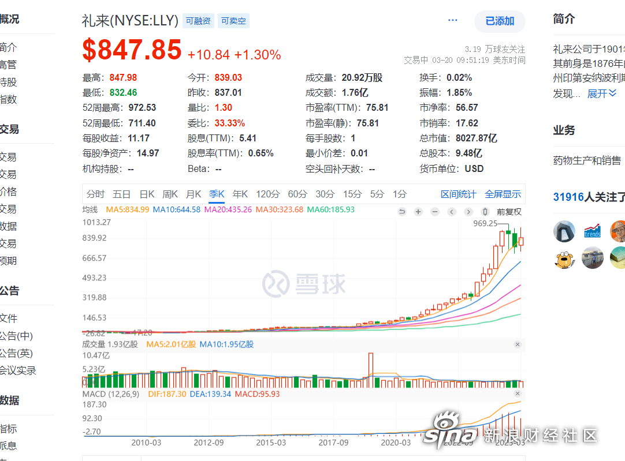
Task: Select the 5分 interval tab
Action: [x=377, y=194]
